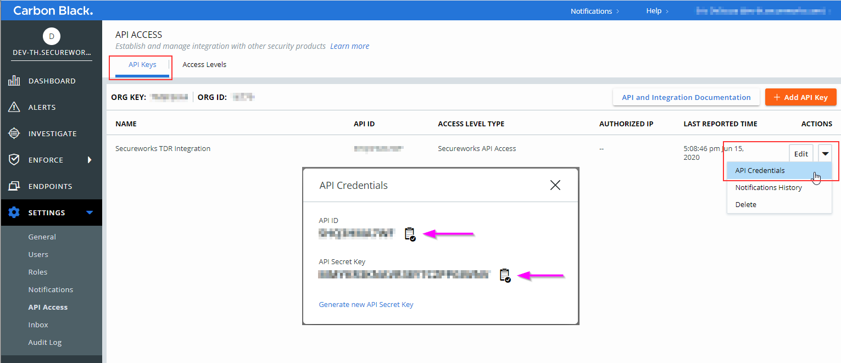Open the API Access sidebar item
The height and width of the screenshot is (363, 841).
(x=48, y=307)
